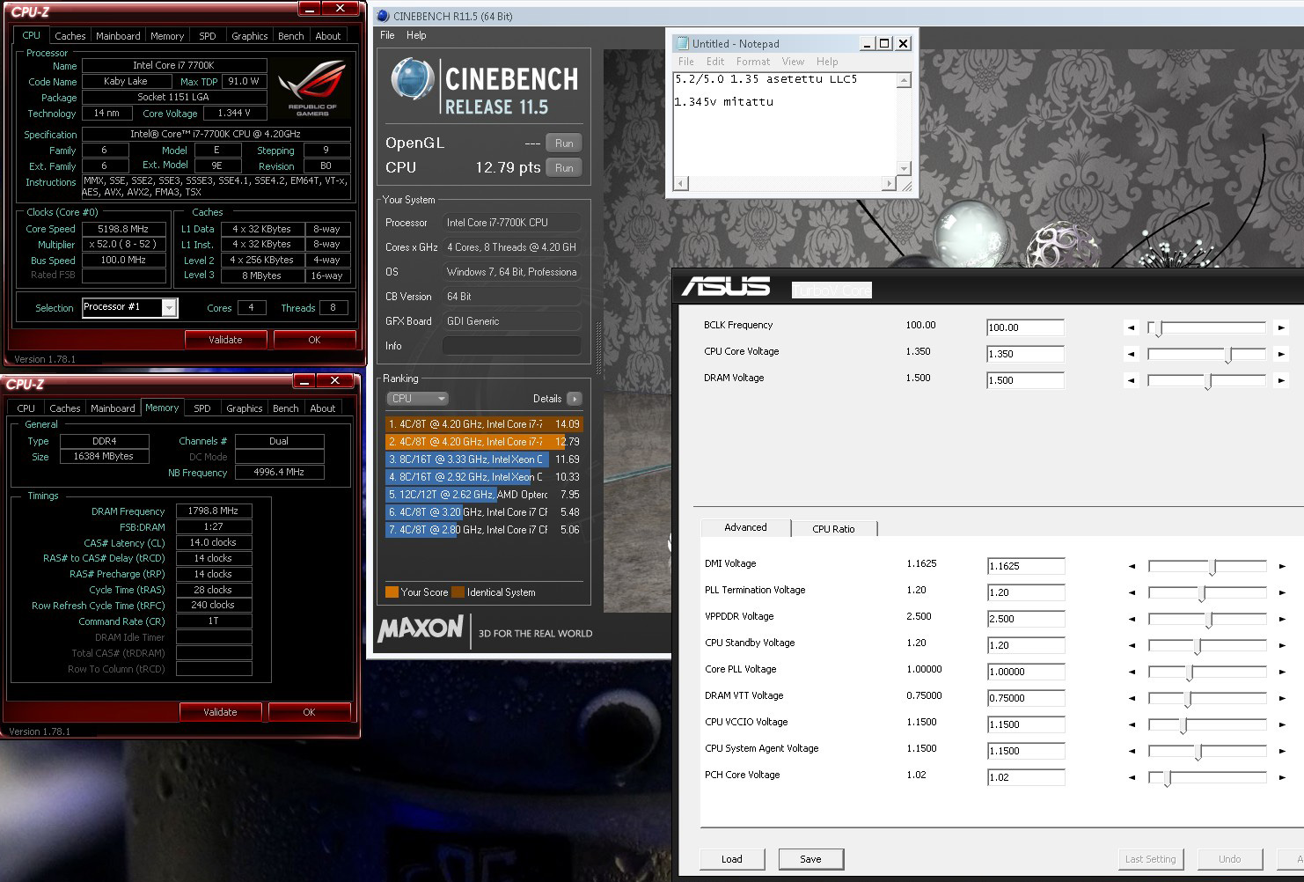This screenshot has width=1304, height=882.
Task: Open the Cinebench File menu
Action: pyautogui.click(x=387, y=35)
